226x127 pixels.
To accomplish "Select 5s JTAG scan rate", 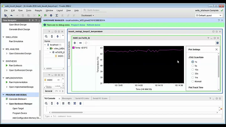I will pos(193,66).
